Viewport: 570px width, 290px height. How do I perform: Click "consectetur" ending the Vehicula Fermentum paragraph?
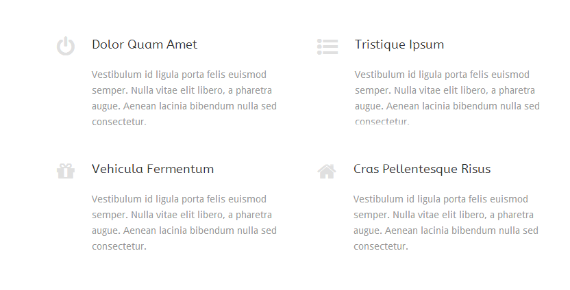point(119,246)
